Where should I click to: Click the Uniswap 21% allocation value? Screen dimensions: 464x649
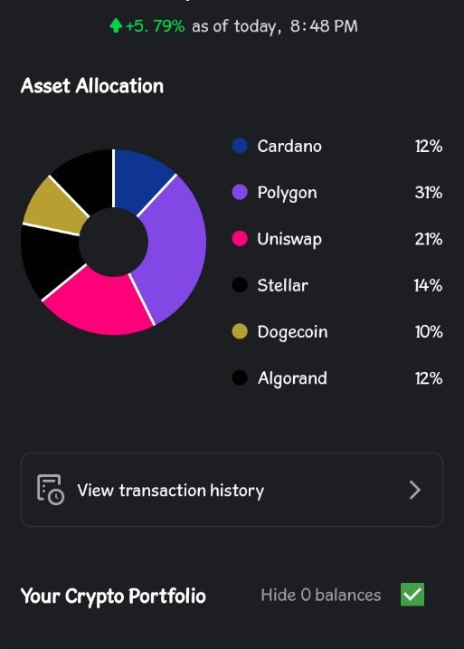(429, 239)
